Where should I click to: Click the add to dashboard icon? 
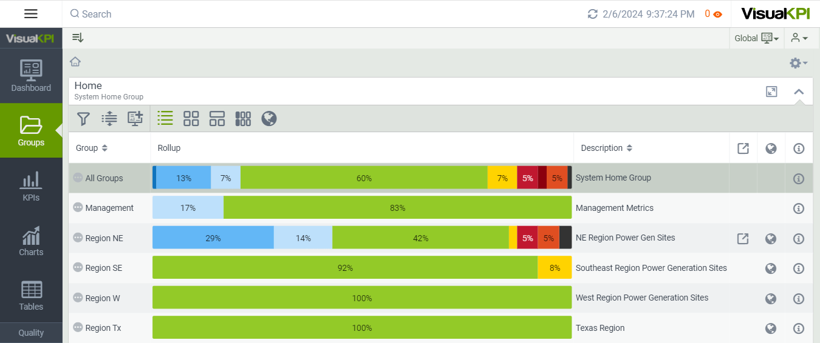pos(135,119)
